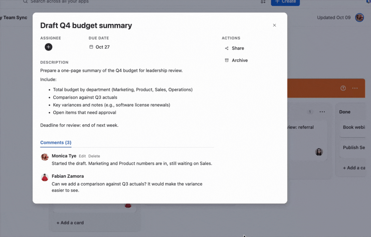Screen dimensions: 371x237
Task: Click the 'Open items that need approval' bullet
Action: click(85, 112)
